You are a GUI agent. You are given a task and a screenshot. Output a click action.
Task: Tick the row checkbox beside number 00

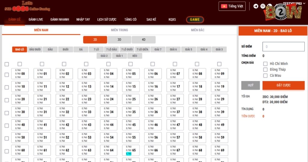pyautogui.click(x=7, y=75)
